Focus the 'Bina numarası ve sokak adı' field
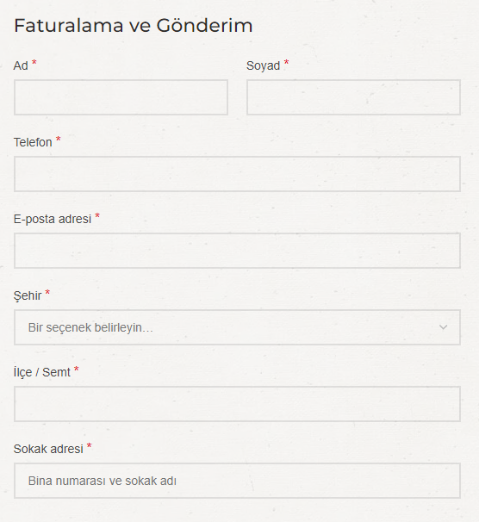 pos(237,481)
